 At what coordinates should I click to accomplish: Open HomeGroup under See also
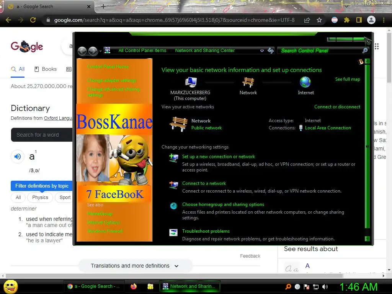(100, 214)
